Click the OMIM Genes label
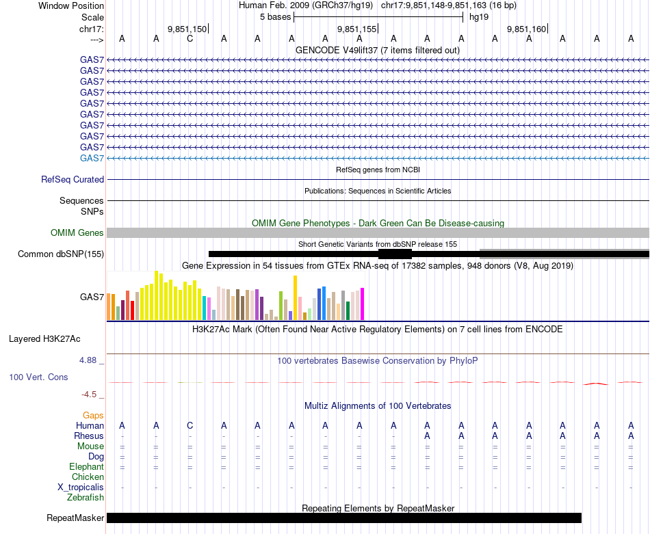 77,233
